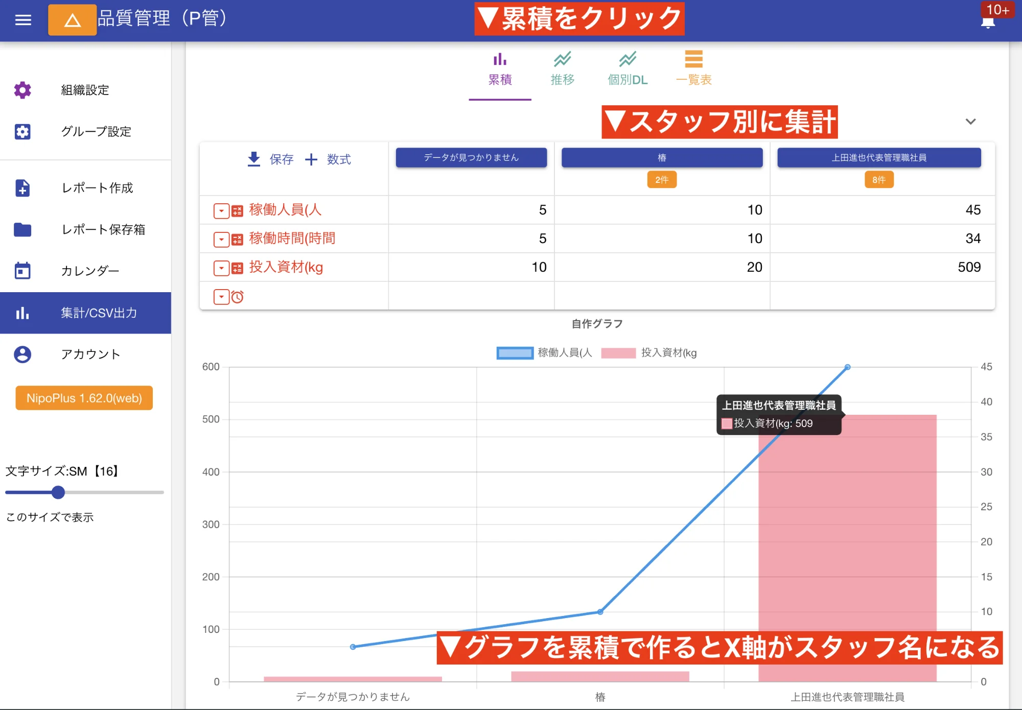
Task: Click the 上田進也代表管理職社員 column header
Action: click(878, 157)
